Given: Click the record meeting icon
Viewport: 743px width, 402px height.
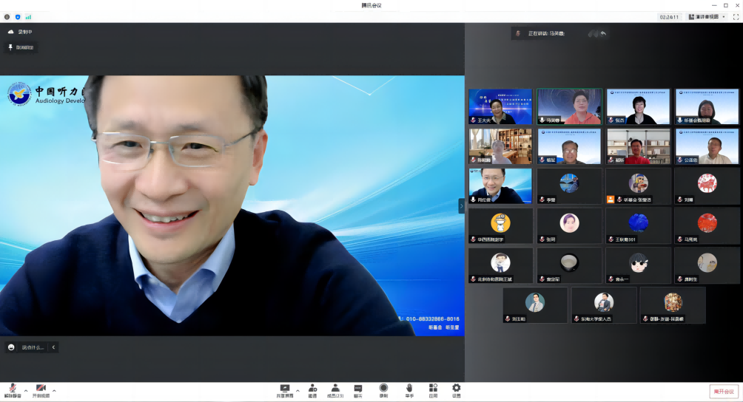Looking at the screenshot, I should point(383,389).
